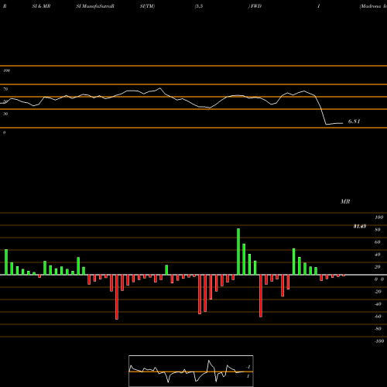This screenshot has height=387, width=387.
Task: Click the 40 label on the MR scale
Action: (378, 255)
